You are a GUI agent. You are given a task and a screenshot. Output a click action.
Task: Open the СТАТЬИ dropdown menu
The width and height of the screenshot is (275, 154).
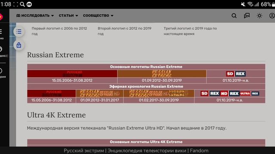[x=68, y=15]
